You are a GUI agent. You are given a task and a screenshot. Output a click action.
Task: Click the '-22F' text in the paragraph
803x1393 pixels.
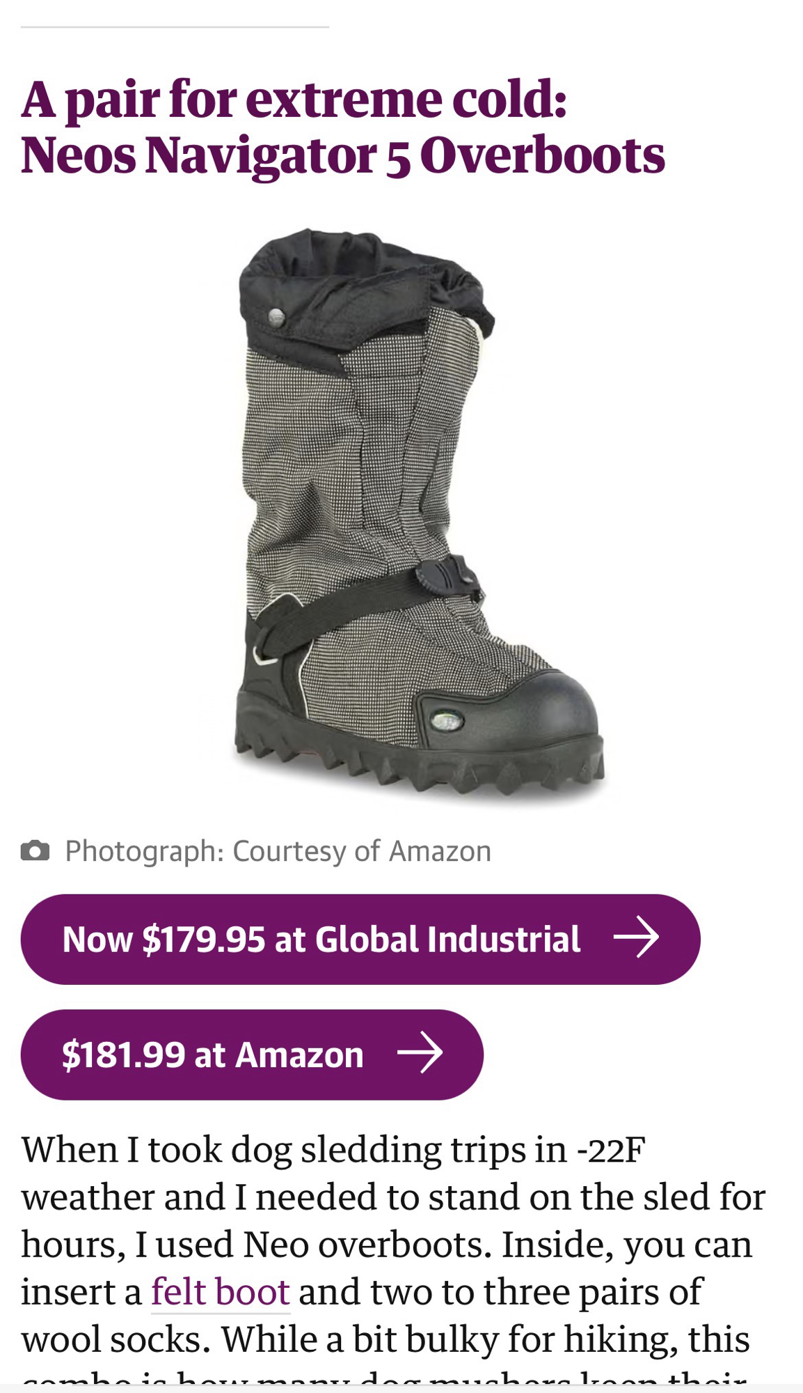[x=611, y=1150]
